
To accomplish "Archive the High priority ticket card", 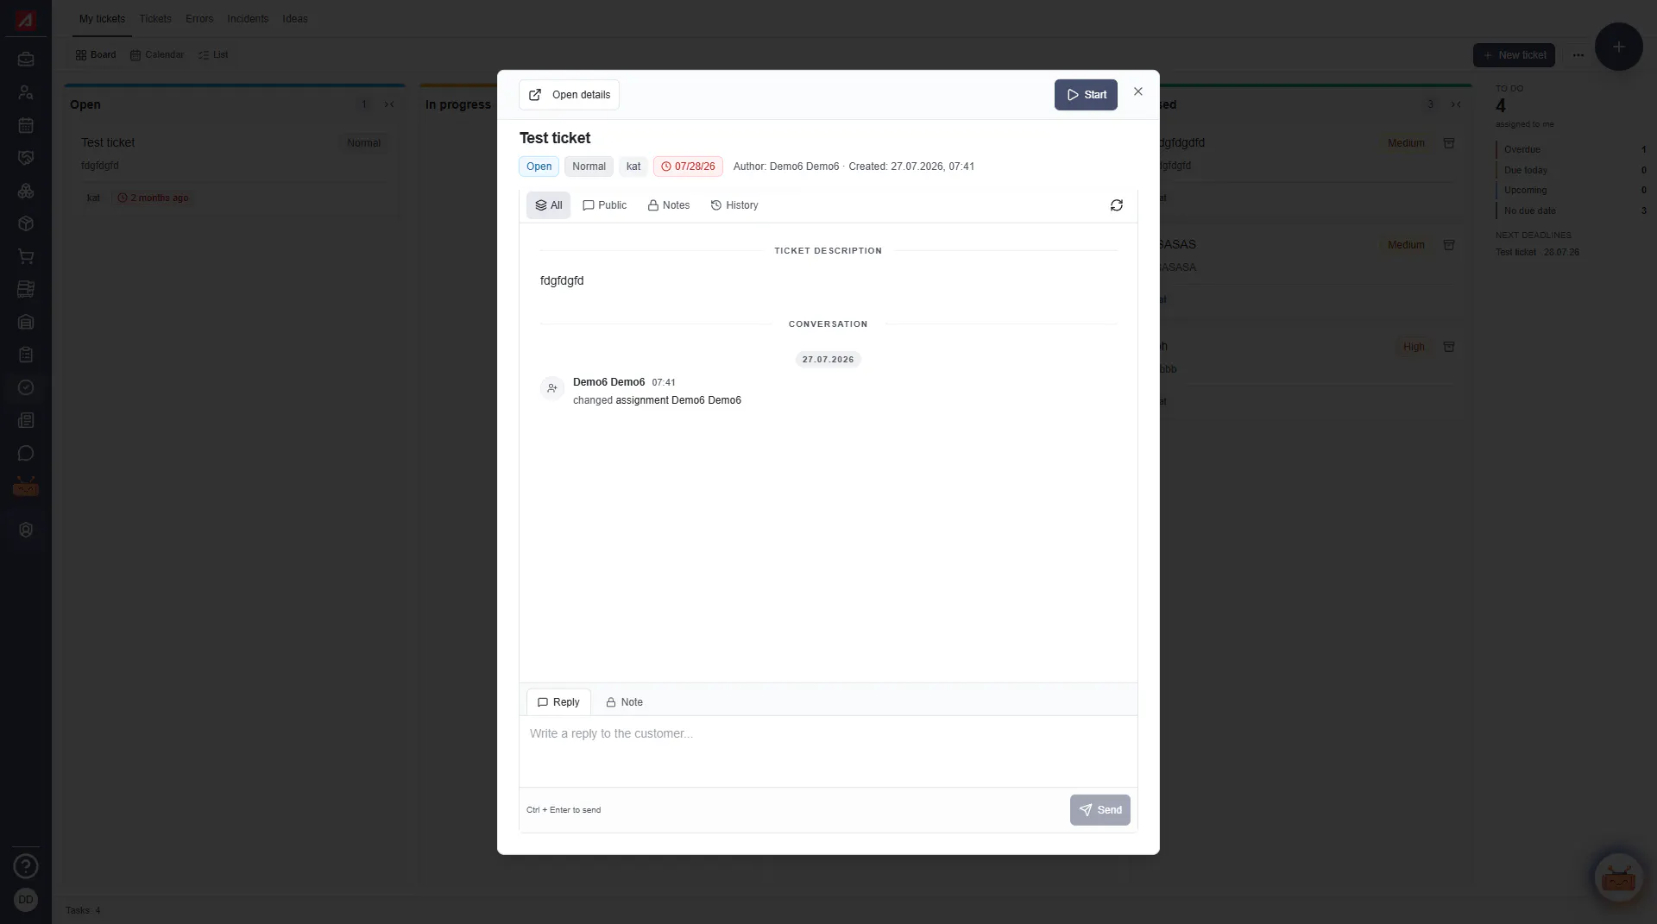I will [x=1449, y=347].
